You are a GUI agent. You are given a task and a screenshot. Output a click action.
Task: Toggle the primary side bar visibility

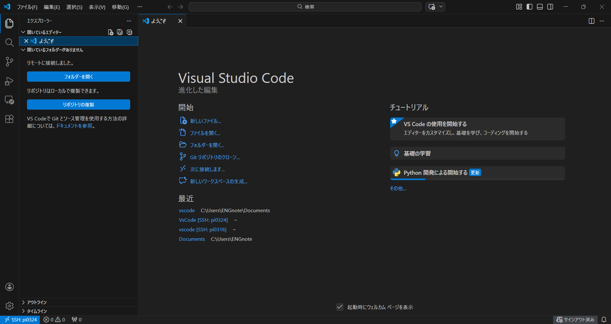530,7
